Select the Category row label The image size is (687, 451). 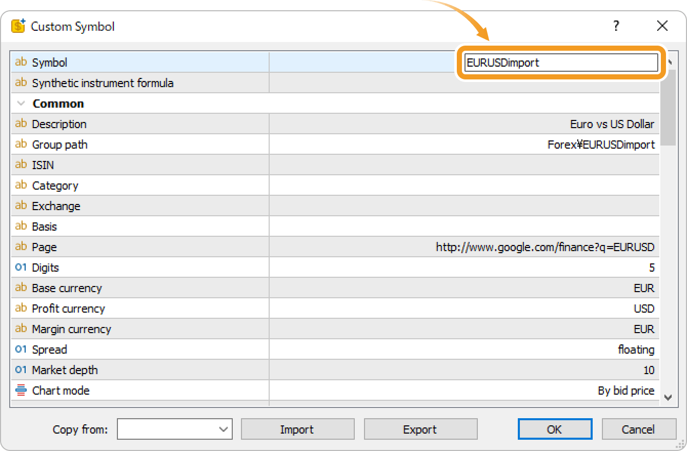tap(55, 186)
